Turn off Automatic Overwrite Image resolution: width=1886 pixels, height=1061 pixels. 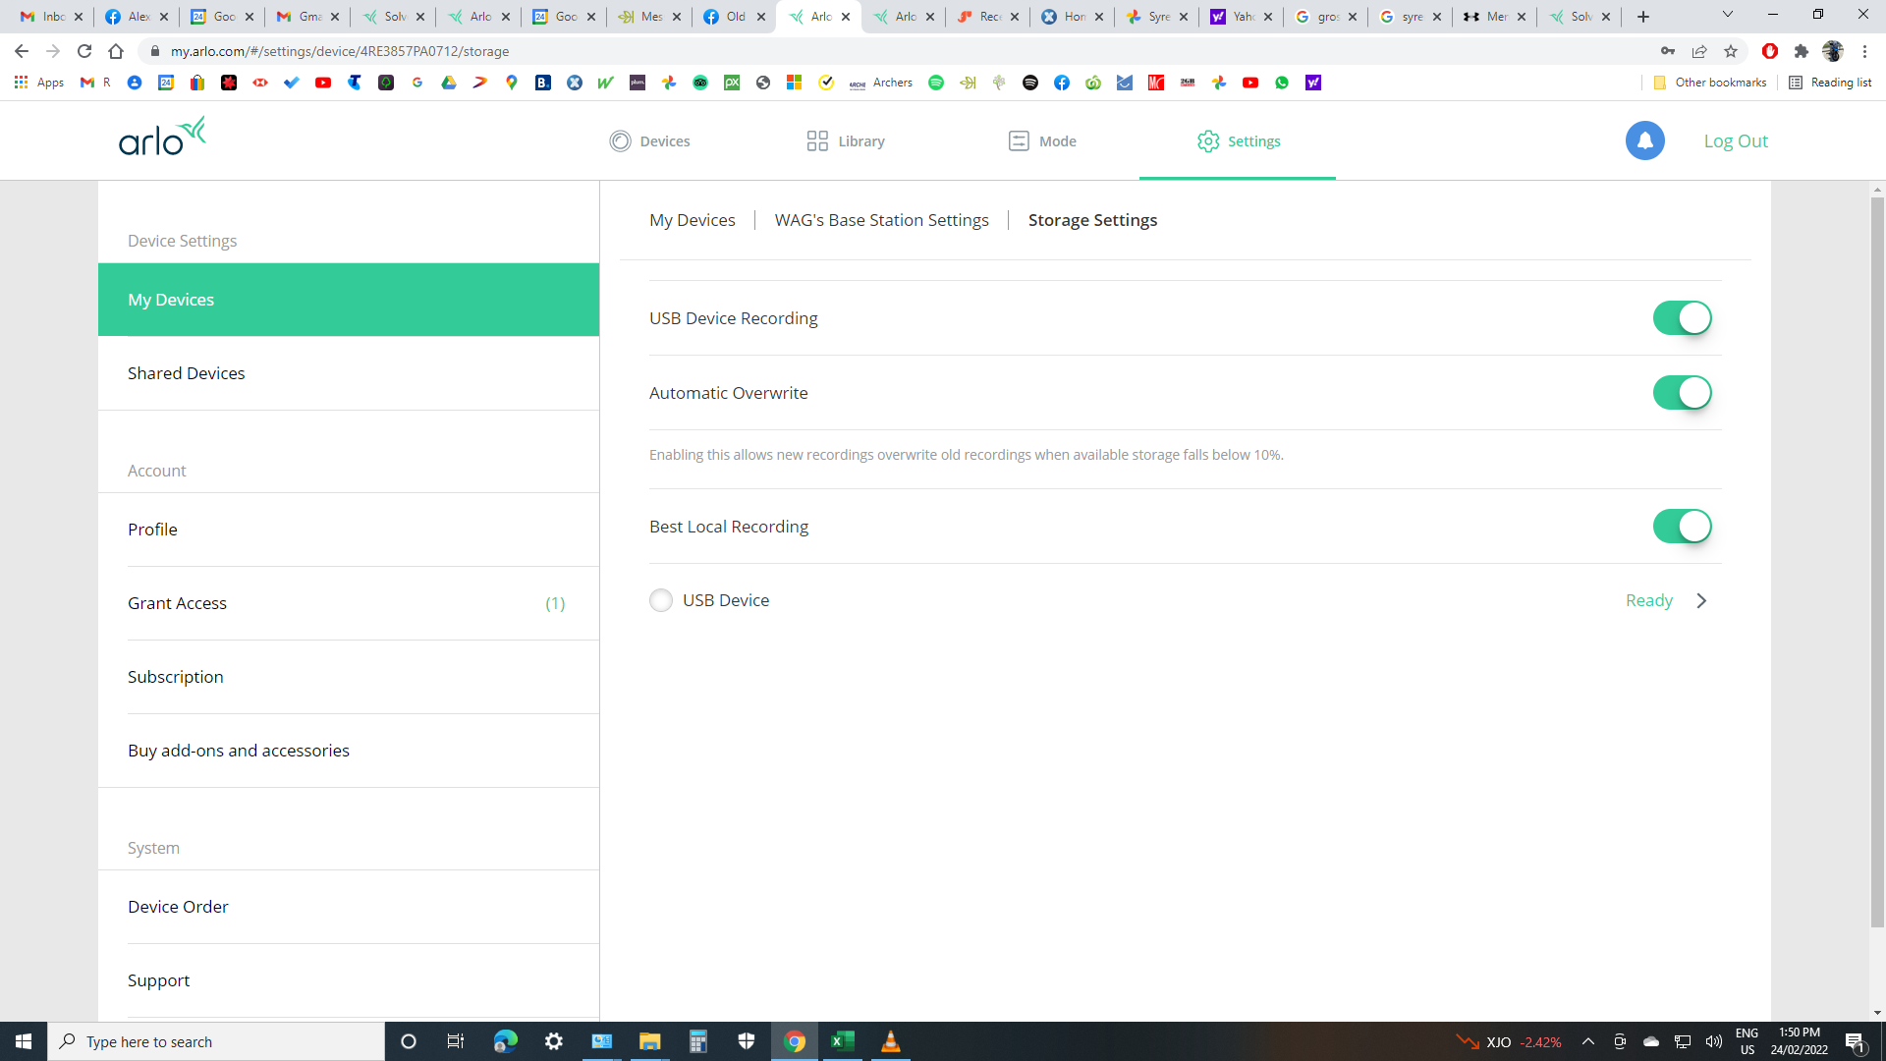point(1682,392)
